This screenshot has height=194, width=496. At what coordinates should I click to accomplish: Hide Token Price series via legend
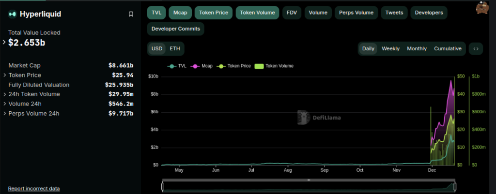(x=233, y=66)
